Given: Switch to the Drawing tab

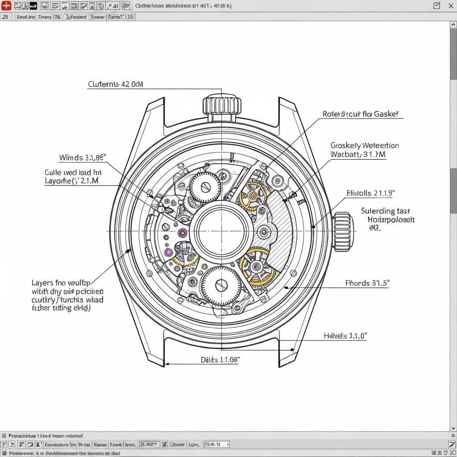Looking at the screenshot, I should pos(45,17).
